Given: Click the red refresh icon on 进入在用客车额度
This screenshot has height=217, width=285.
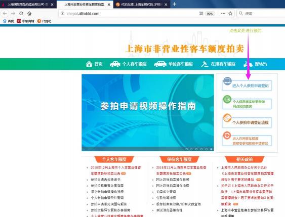Looking at the screenshot, I should point(227,136).
